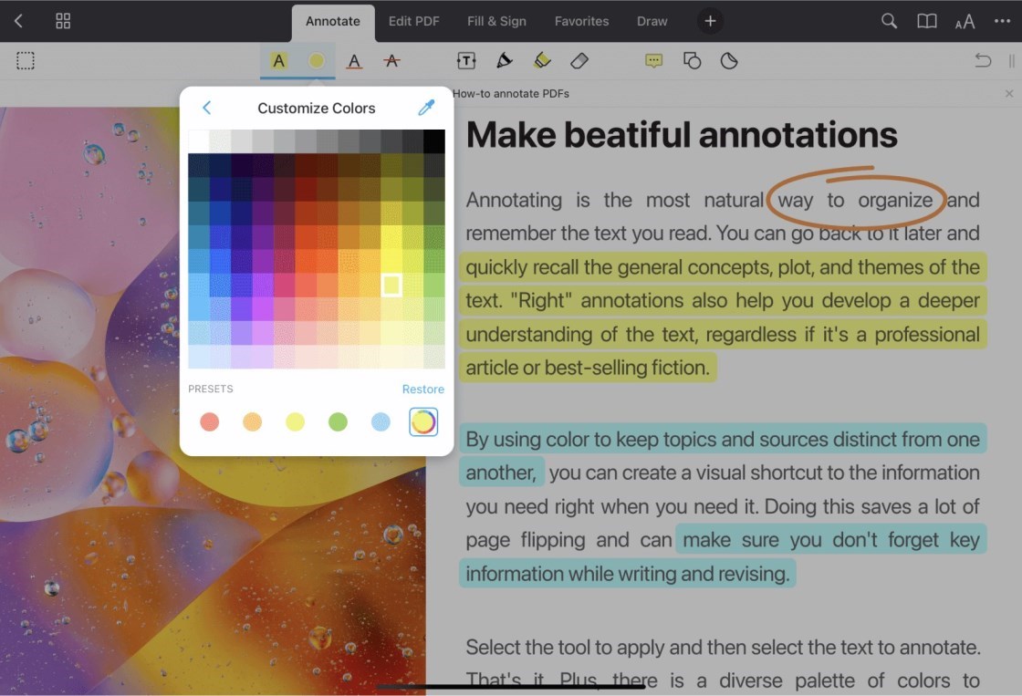Select the underline annotation tool
This screenshot has height=696, width=1022.
pos(354,61)
